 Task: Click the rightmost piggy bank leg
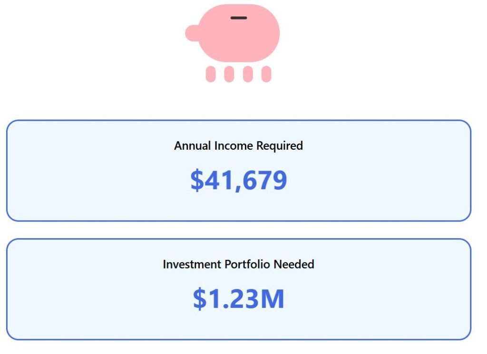[266, 74]
